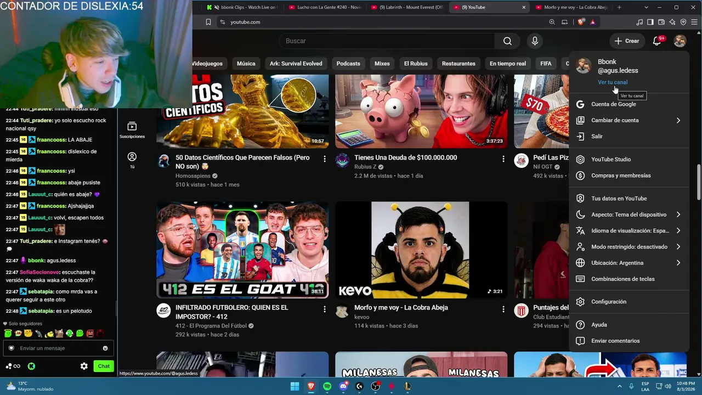Screen dimensions: 702x395
Task: Open the notifications bell with 9+ badge
Action: 657,41
